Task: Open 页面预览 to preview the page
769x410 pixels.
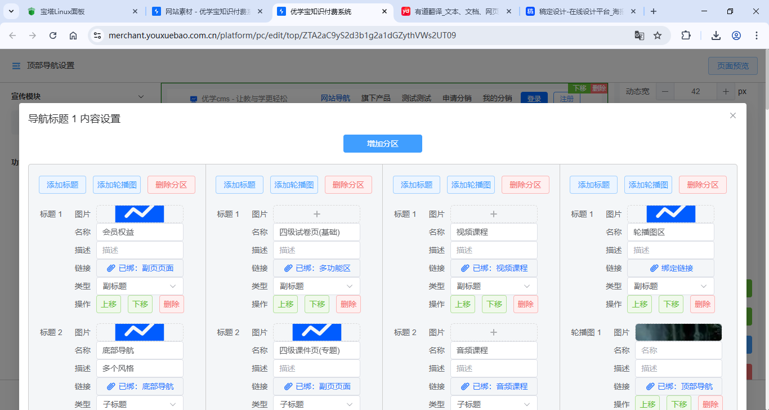Action: point(732,65)
